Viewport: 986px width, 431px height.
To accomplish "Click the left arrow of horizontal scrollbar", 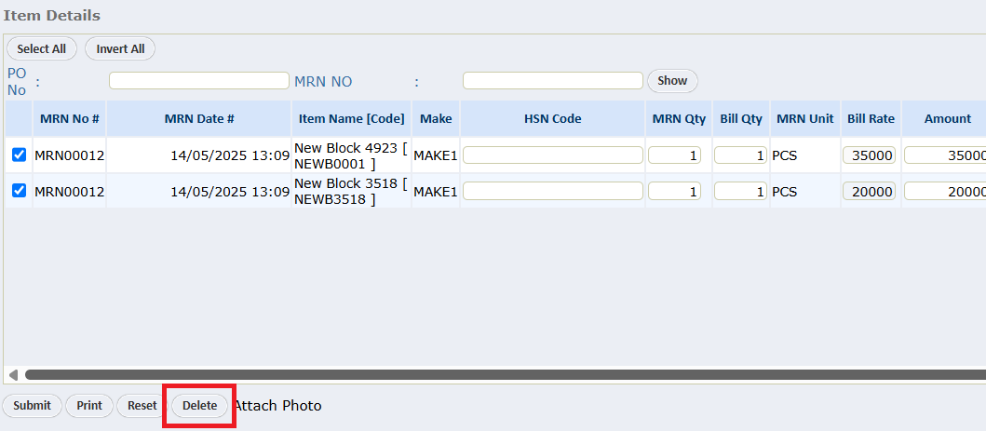I will pyautogui.click(x=13, y=374).
